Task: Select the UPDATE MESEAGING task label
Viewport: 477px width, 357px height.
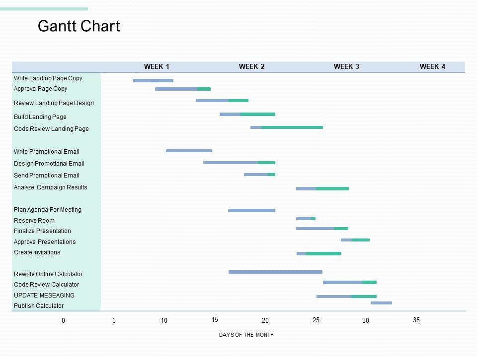Action: pos(44,296)
